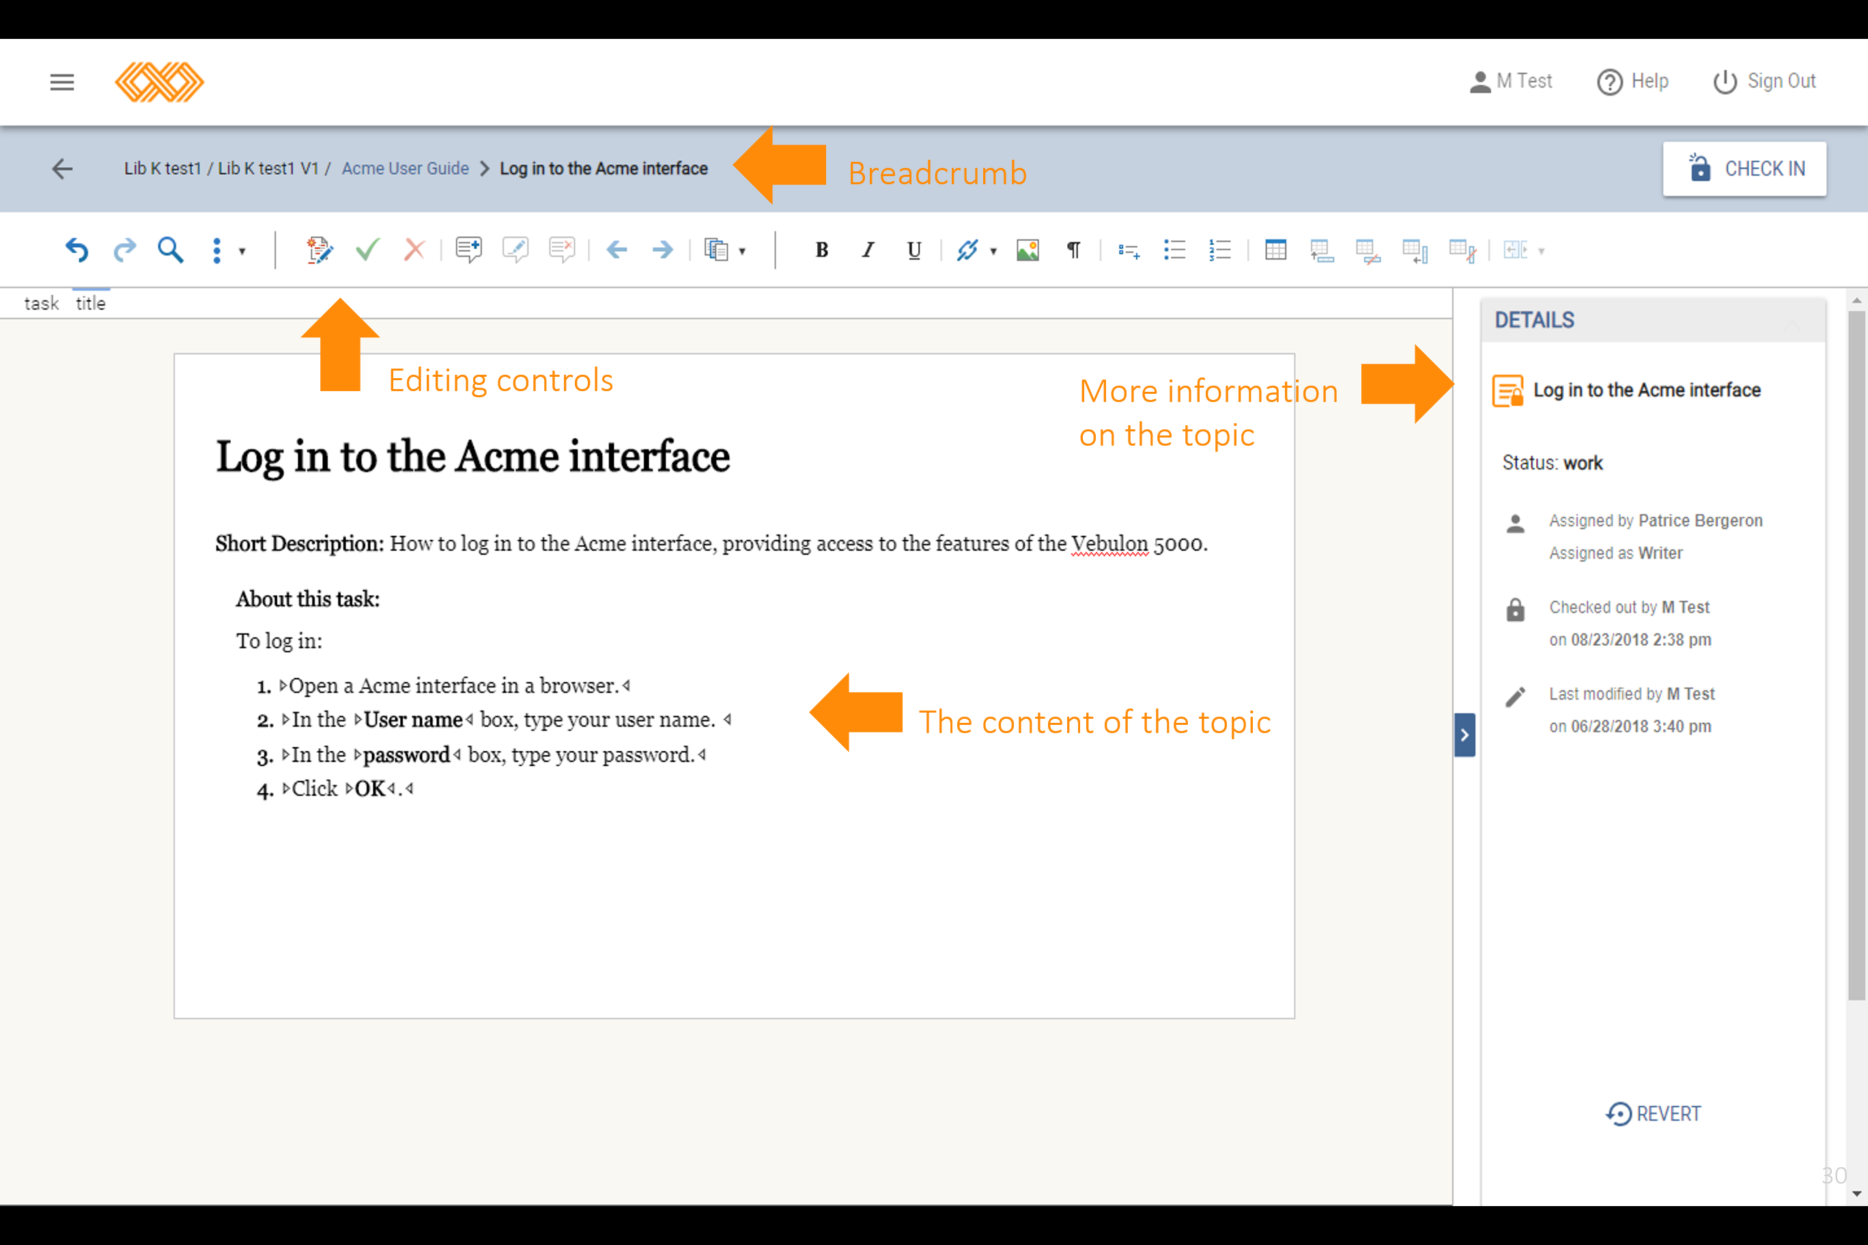Go to previous change with left arrow

(617, 250)
